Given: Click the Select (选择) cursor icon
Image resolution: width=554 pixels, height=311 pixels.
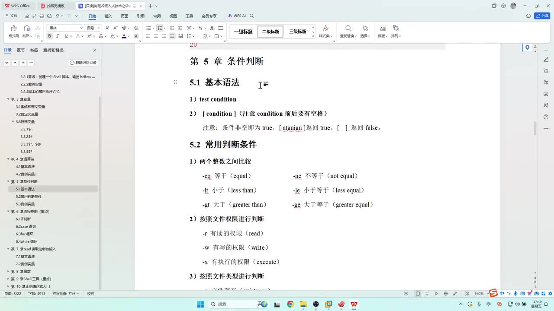Looking at the screenshot, I should point(365,28).
